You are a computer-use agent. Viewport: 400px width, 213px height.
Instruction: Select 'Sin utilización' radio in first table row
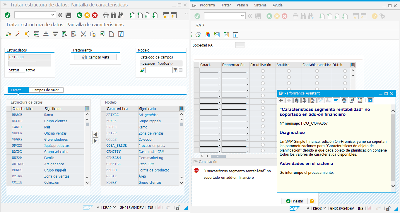263,71
